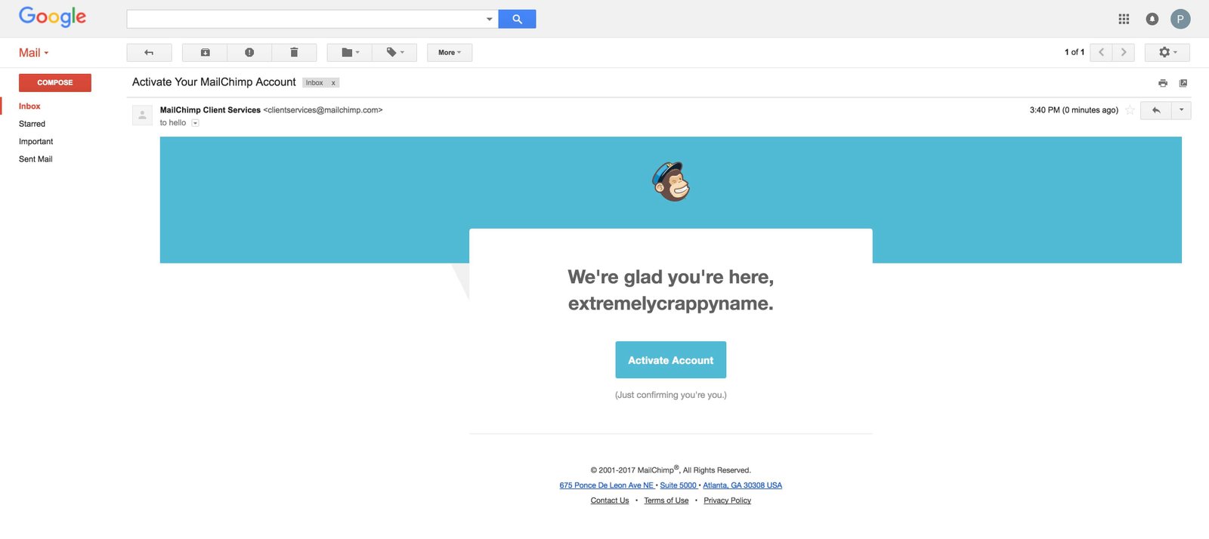Image resolution: width=1209 pixels, height=539 pixels.
Task: Click sender name MailChimp Client Services
Action: click(x=210, y=110)
